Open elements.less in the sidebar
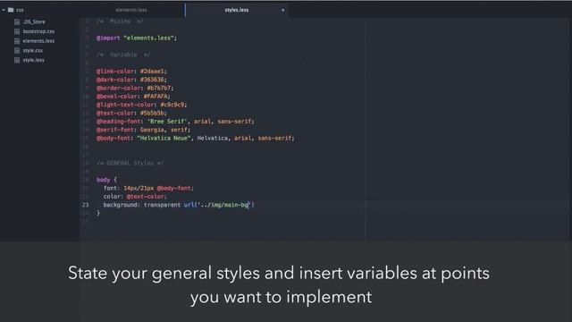The image size is (572, 322). pyautogui.click(x=38, y=41)
